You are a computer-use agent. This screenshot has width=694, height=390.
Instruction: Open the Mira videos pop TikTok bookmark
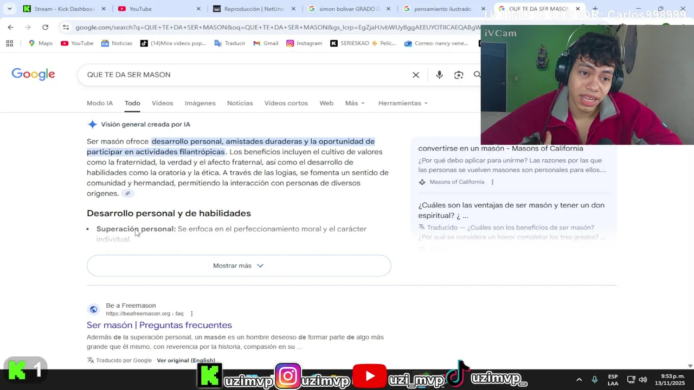[x=173, y=43]
